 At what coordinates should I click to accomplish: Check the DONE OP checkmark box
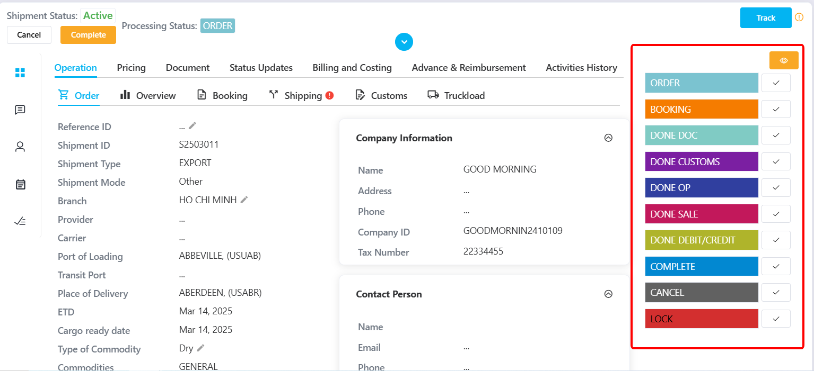click(776, 188)
